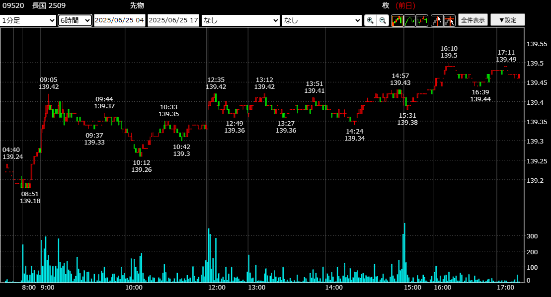Image resolution: width=551 pixels, height=297 pixels.
Task: Click the 13:12 peak label
Action: 264,83
